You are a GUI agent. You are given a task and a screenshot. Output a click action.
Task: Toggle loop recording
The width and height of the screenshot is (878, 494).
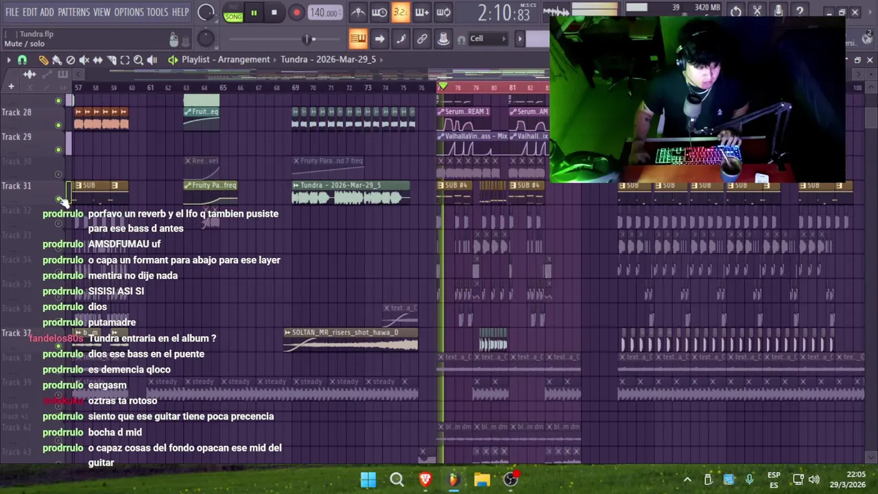pos(443,12)
